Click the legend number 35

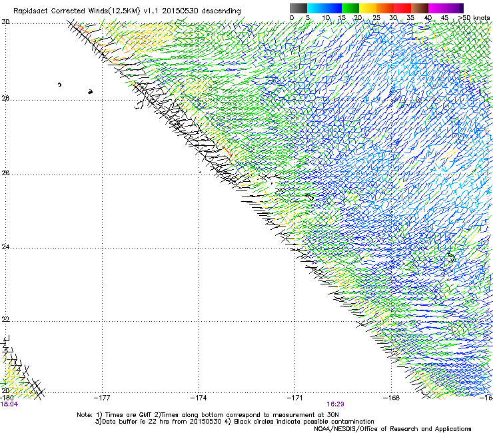tap(410, 17)
